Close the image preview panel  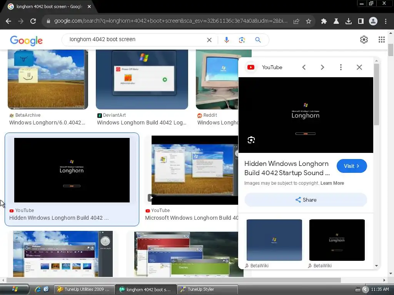pos(359,67)
